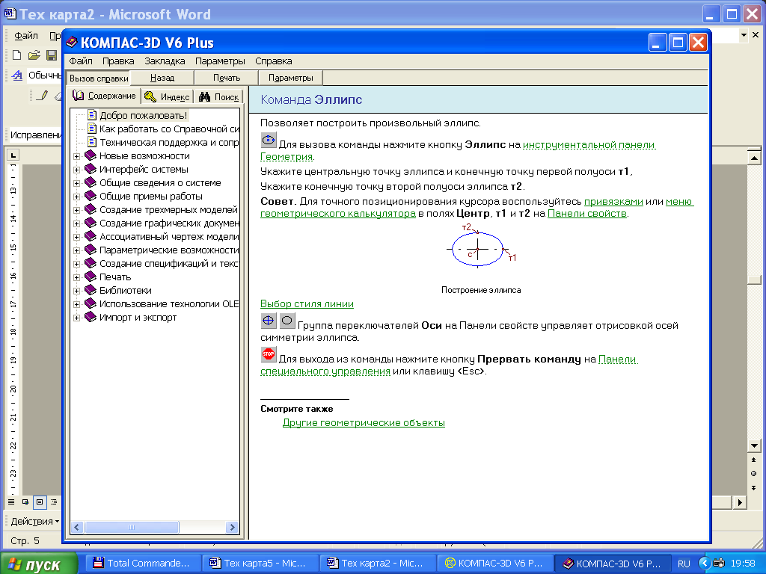The width and height of the screenshot is (766, 574).
Task: Click the camera icon in the system tray
Action: 719,564
